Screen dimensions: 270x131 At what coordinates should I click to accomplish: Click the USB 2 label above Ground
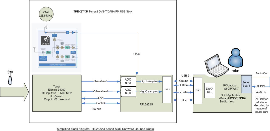click(185, 75)
